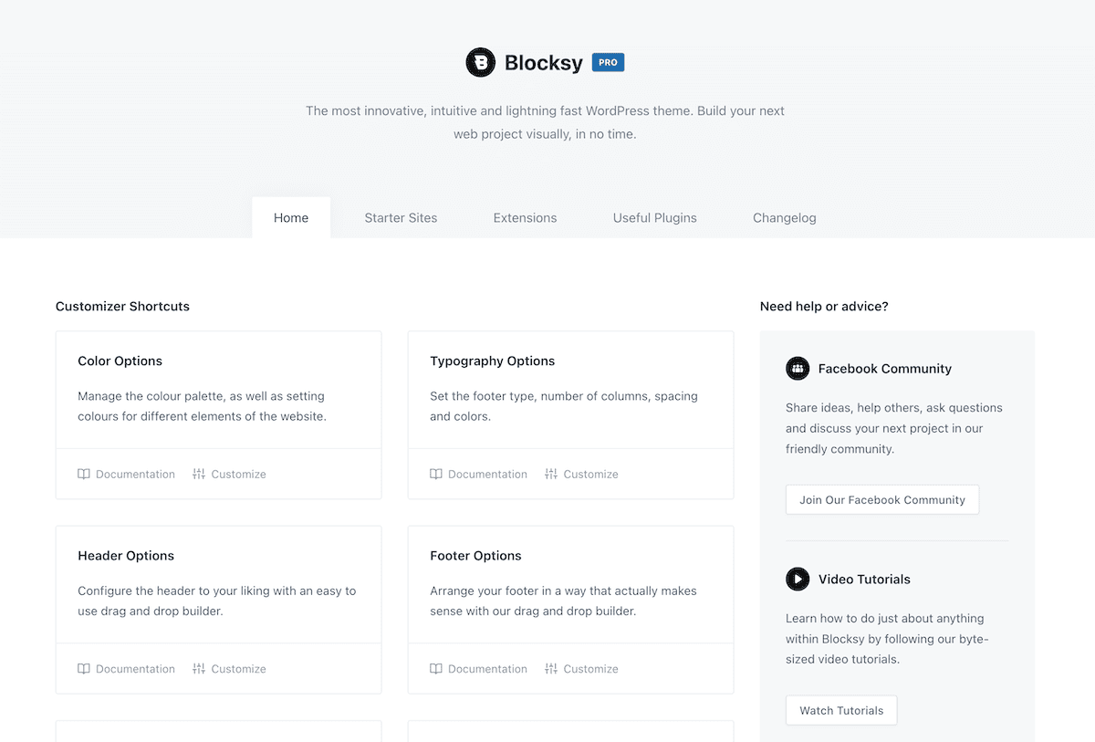The image size is (1095, 742).
Task: Click the sliders icon in Header Options card
Action: coord(199,668)
